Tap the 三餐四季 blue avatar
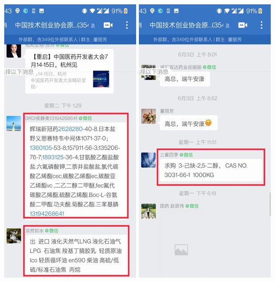The image size is (275, 282). click(149, 160)
